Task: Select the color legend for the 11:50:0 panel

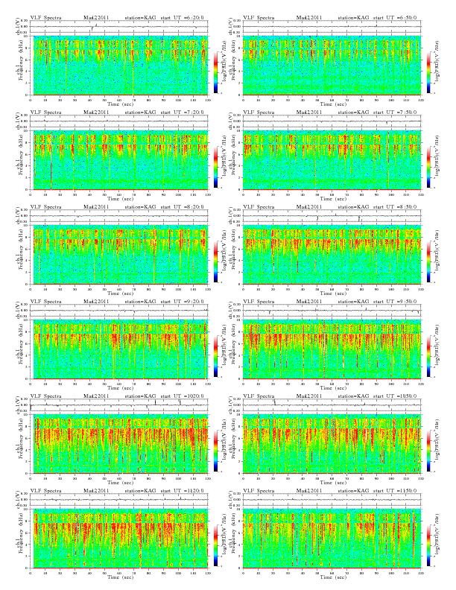Action: tap(429, 545)
